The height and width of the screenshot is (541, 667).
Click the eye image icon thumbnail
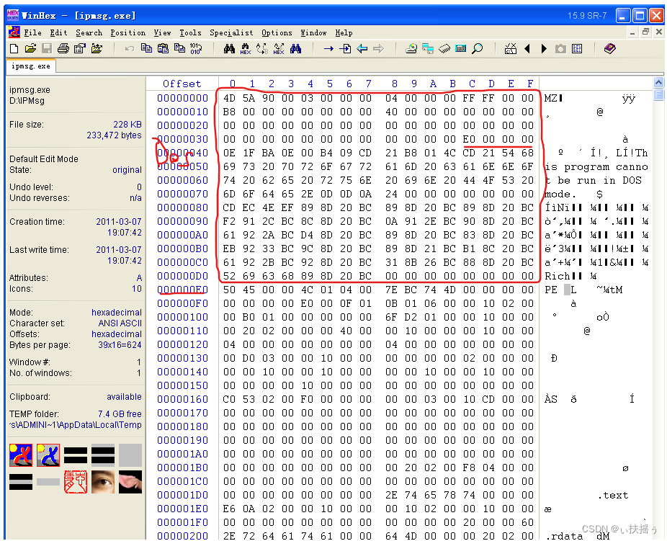coord(103,482)
